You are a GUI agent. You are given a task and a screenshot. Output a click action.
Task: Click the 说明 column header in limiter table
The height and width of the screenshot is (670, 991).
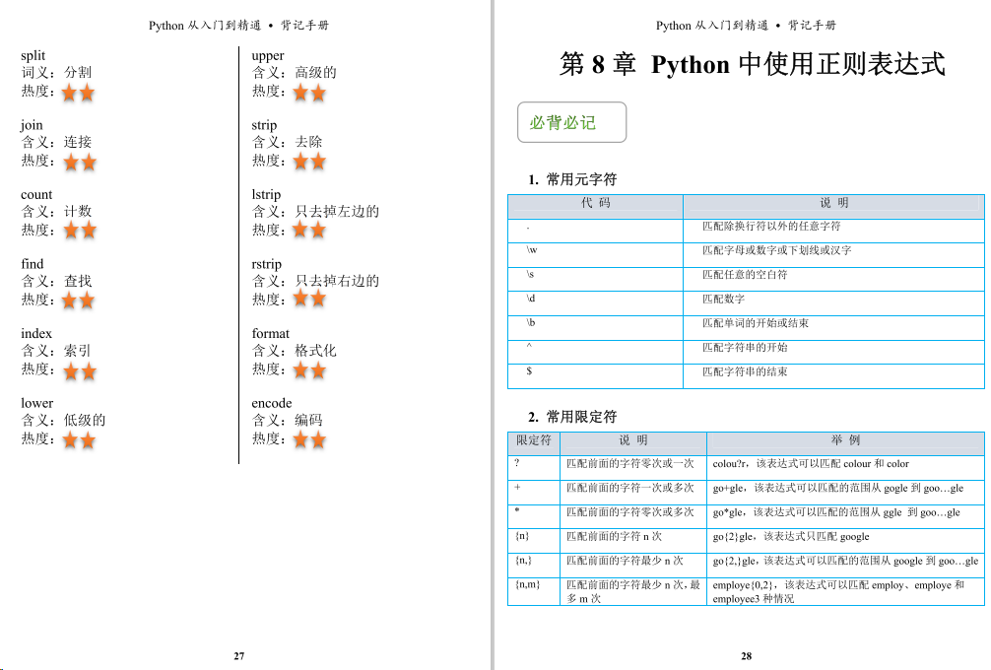[631, 442]
